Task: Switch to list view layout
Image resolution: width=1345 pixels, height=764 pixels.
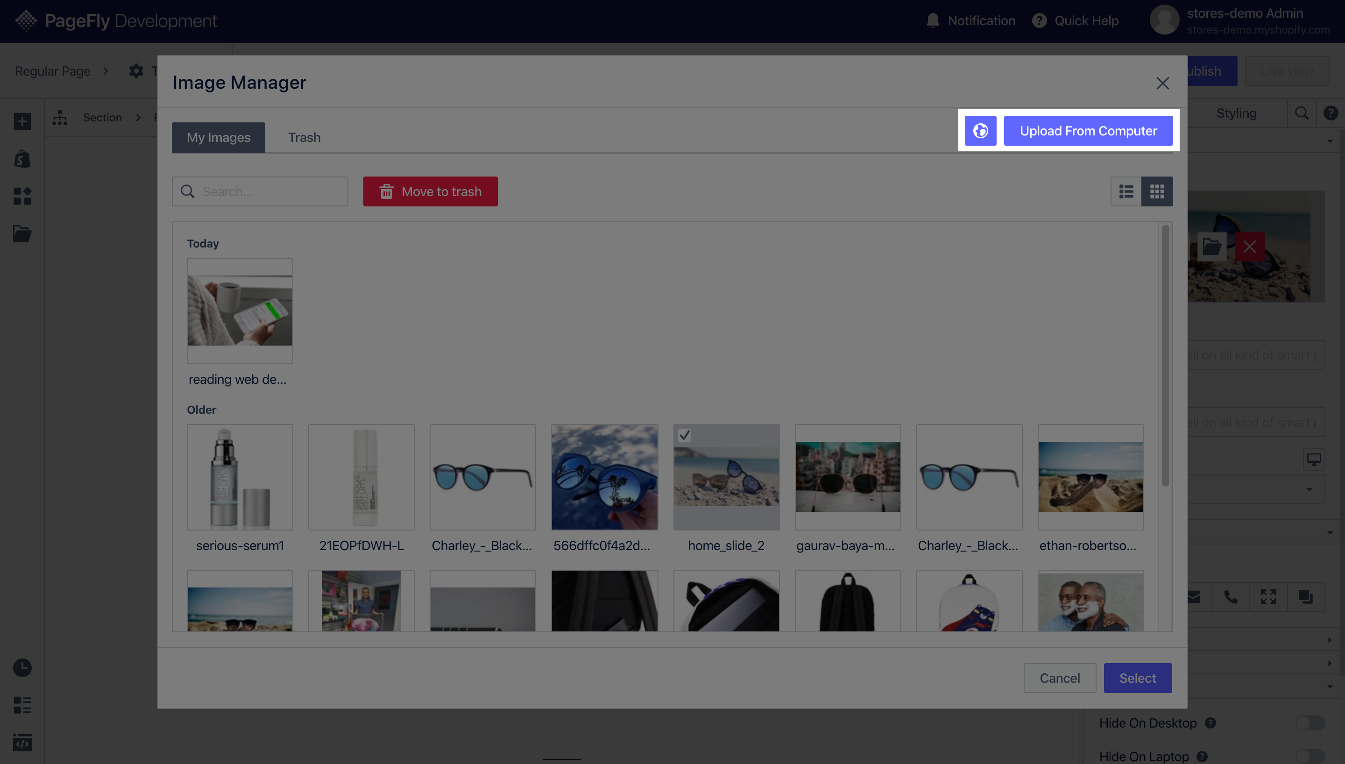Action: pos(1126,191)
